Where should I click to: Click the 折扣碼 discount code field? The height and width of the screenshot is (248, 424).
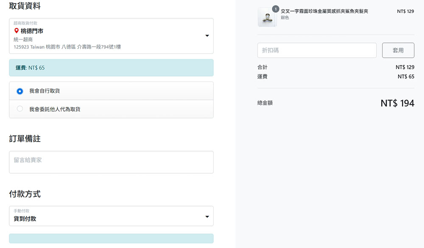pyautogui.click(x=317, y=51)
